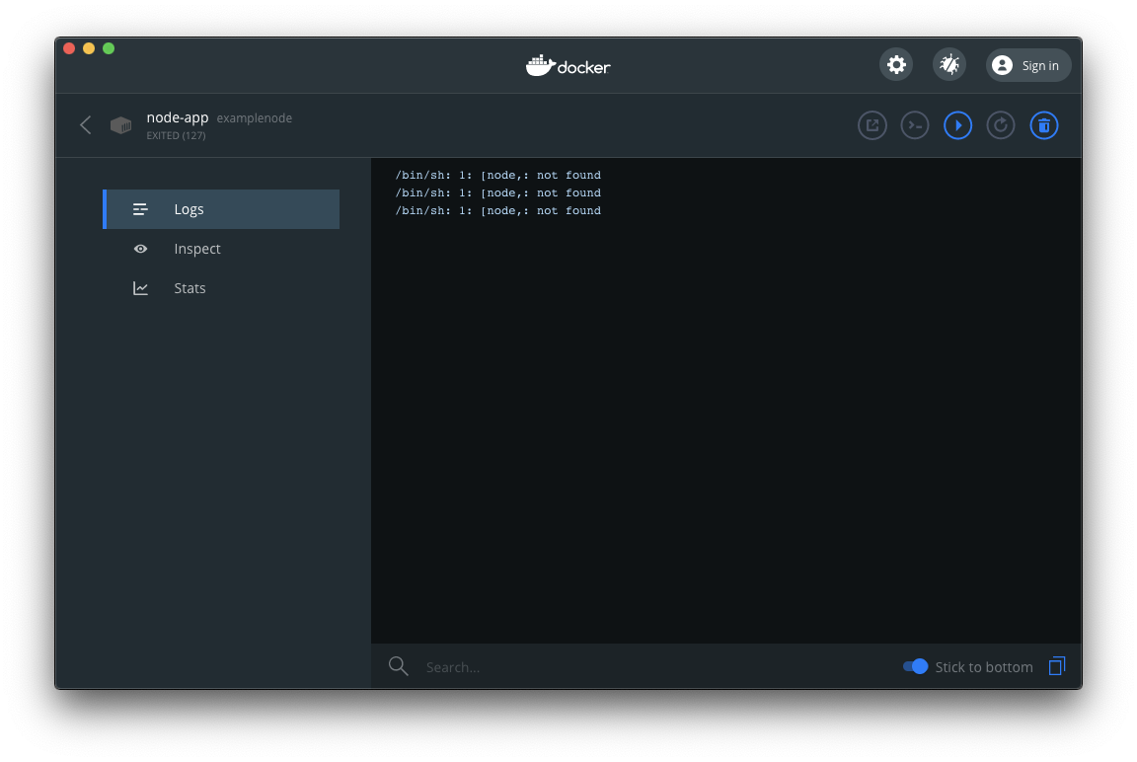1137x762 pixels.
Task: Click the Sign in button
Action: (1028, 65)
